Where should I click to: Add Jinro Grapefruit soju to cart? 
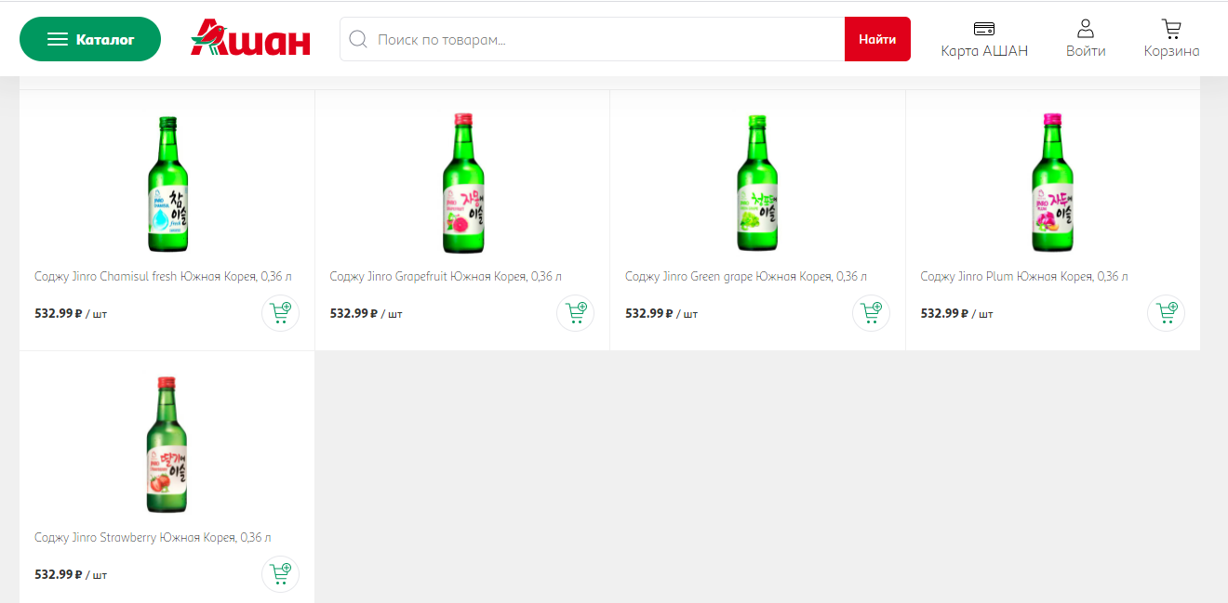tap(575, 313)
